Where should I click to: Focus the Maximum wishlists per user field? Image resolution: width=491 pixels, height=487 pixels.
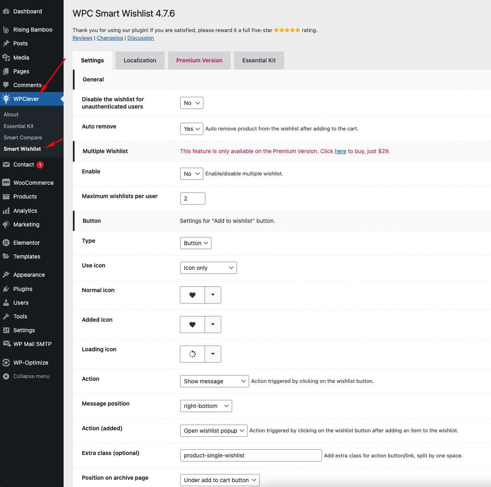[193, 199]
